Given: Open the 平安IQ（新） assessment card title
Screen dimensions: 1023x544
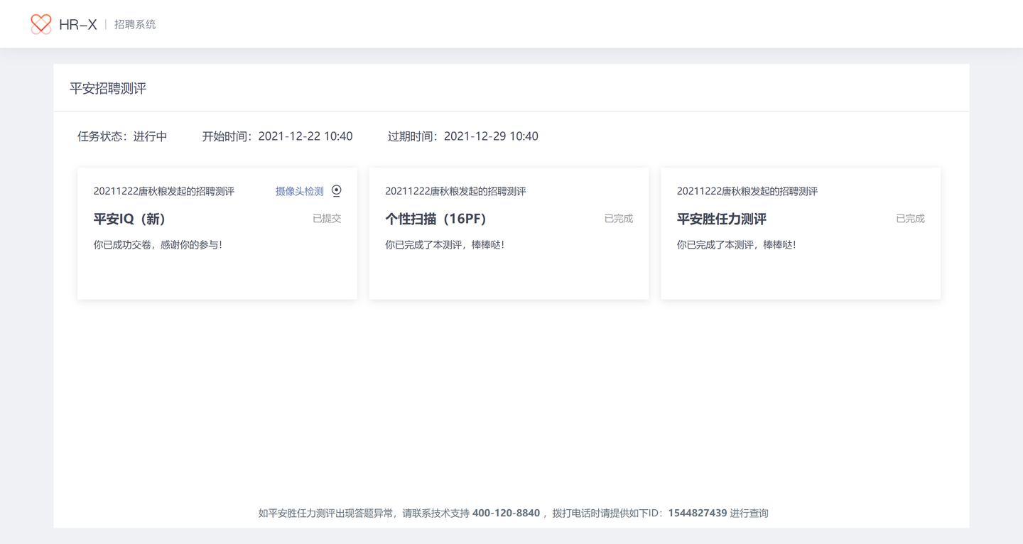Looking at the screenshot, I should coord(129,219).
